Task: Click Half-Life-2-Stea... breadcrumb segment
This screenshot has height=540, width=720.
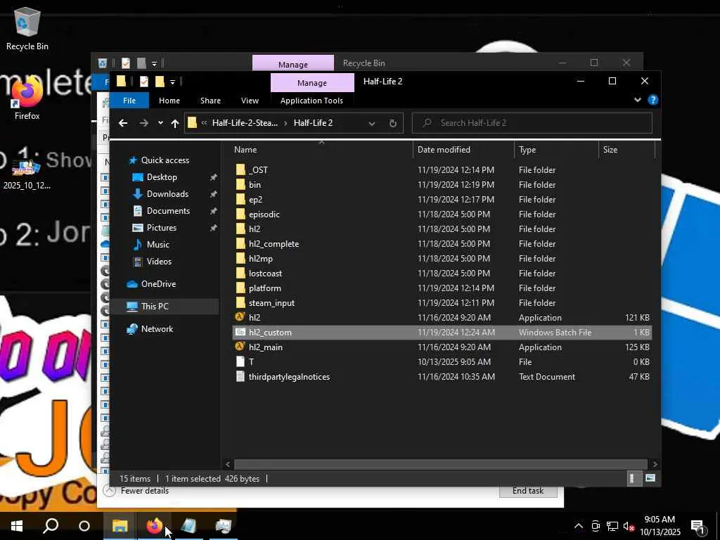Action: (245, 123)
